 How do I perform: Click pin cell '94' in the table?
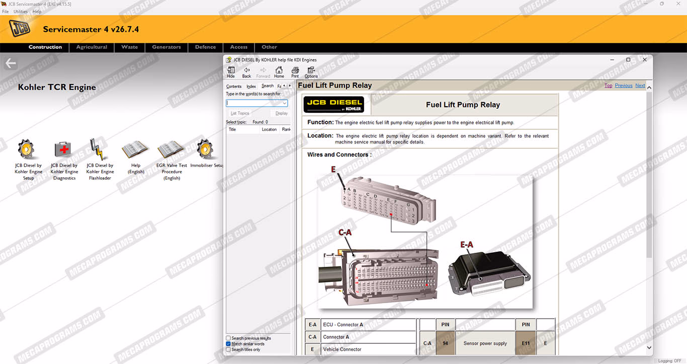point(445,343)
